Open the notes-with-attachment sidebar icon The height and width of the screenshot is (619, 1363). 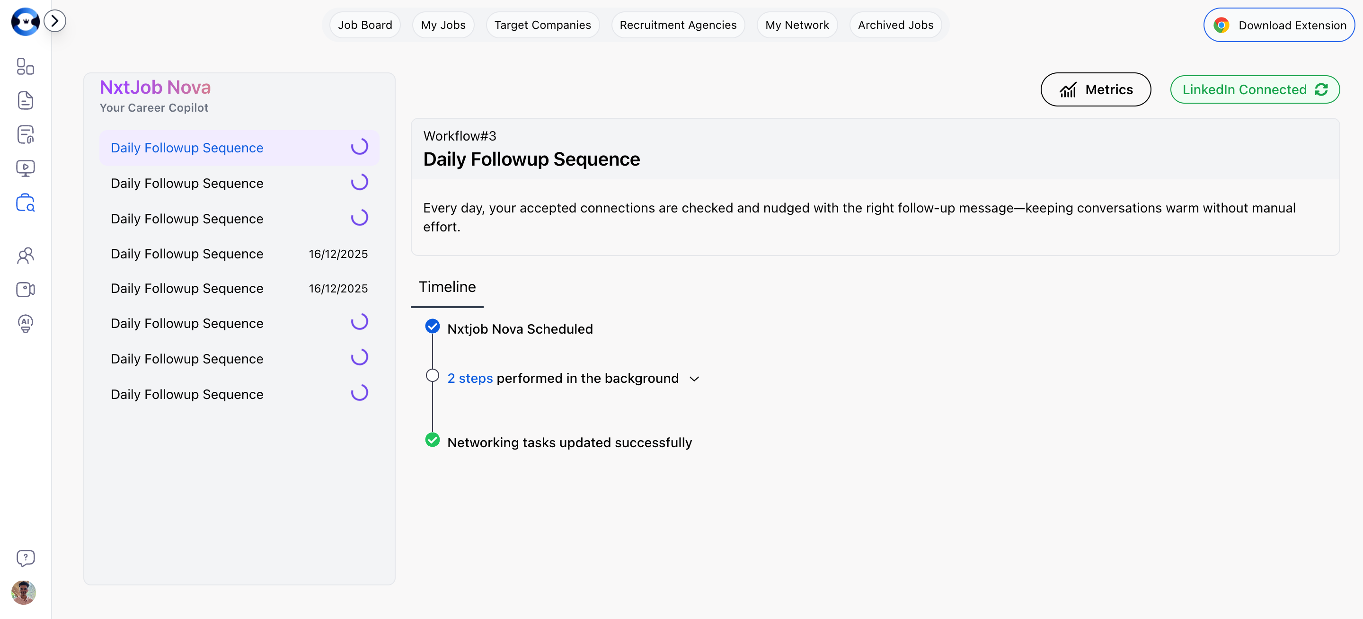(25, 134)
